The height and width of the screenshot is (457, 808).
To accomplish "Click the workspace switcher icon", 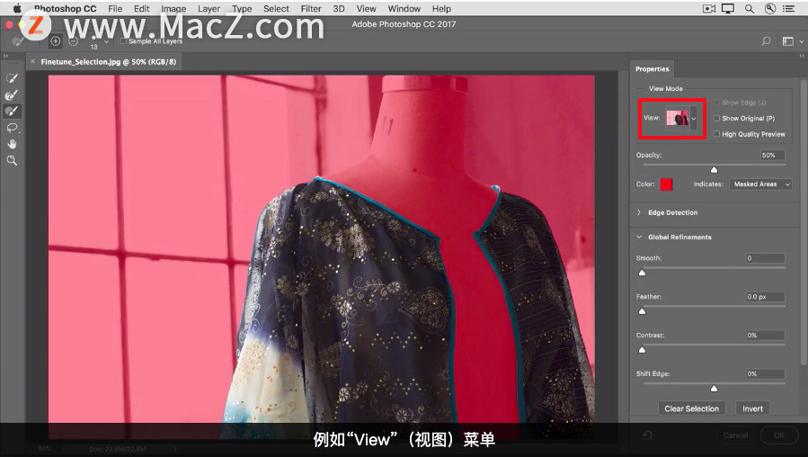I will tap(788, 41).
